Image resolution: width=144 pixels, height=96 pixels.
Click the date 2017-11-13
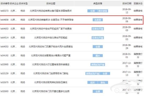pos(127,73)
